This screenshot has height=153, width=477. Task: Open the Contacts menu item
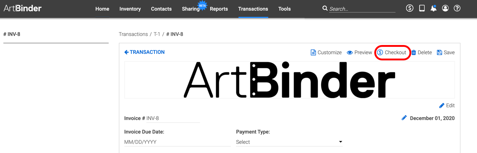[x=161, y=9]
